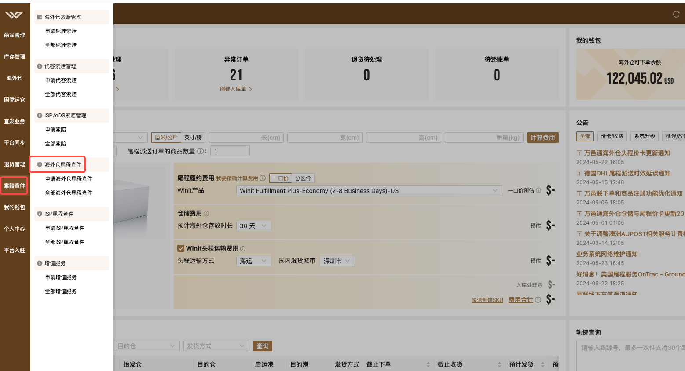Click the 增值服务 section icon
The width and height of the screenshot is (685, 371).
tap(40, 263)
